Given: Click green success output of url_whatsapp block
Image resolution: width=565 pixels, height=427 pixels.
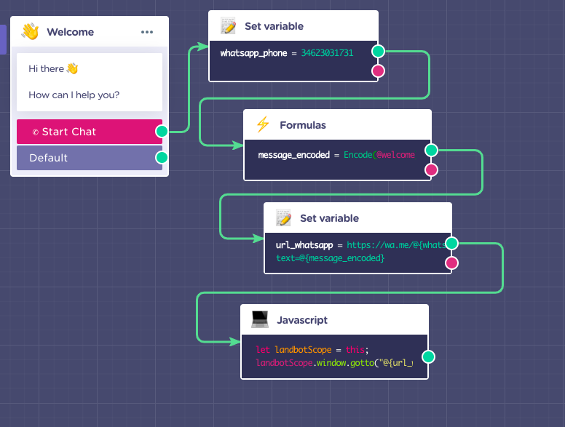Looking at the screenshot, I should [x=451, y=244].
